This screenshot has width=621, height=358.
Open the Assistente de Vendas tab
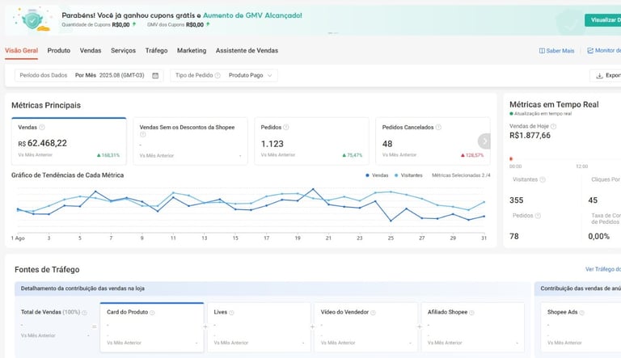point(247,50)
